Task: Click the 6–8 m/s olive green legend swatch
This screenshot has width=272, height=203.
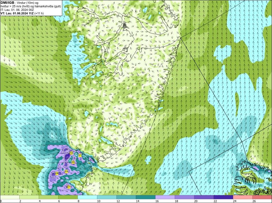Action: click(68, 197)
